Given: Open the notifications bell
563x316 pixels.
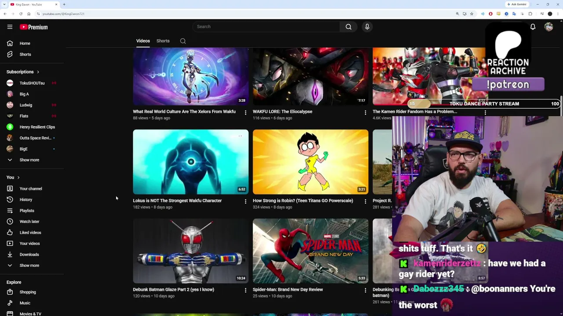Looking at the screenshot, I should [x=533, y=27].
